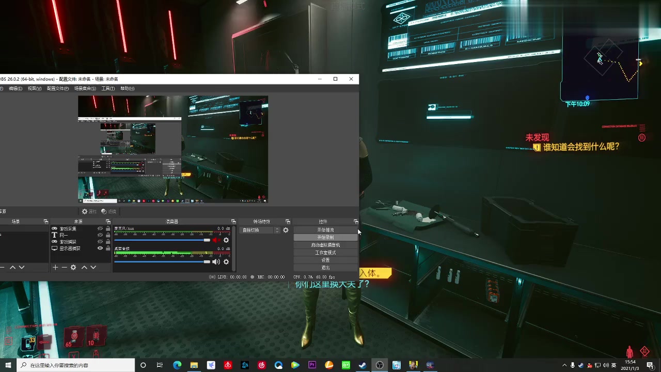Open Microsoft Edge from the taskbar
This screenshot has width=661, height=372.
[x=177, y=365]
